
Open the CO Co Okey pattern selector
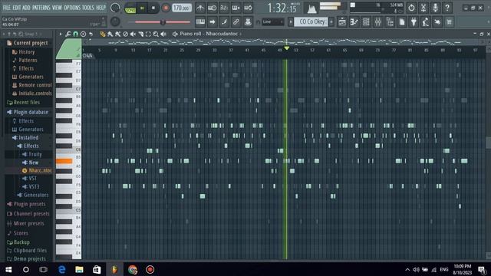tap(311, 21)
